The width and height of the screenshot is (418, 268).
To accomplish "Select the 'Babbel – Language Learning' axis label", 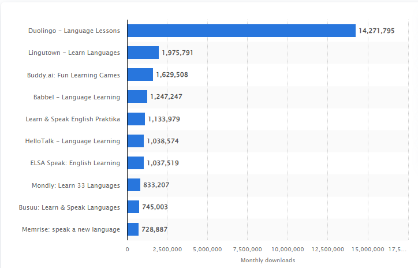I will click(77, 96).
